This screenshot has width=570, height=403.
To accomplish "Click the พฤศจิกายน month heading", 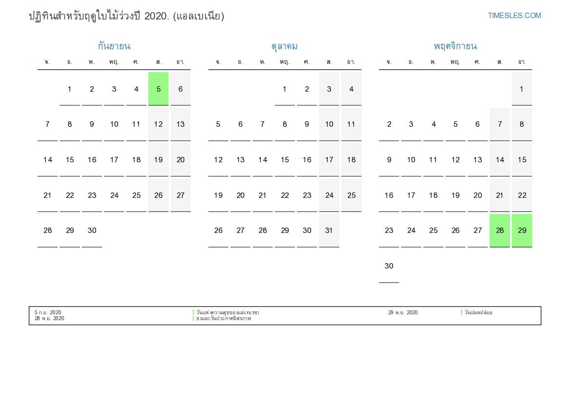I will (x=455, y=46).
